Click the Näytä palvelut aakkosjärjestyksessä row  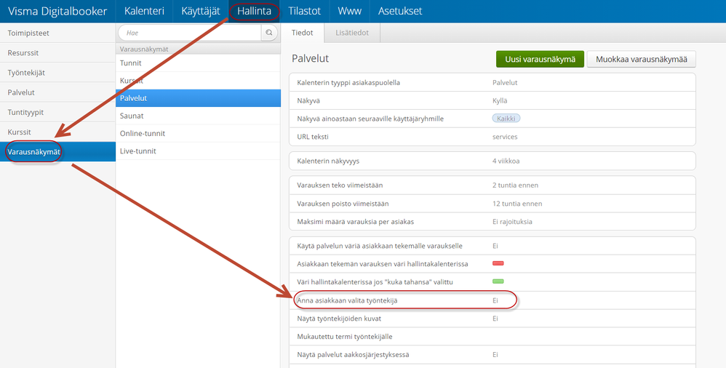click(492, 355)
